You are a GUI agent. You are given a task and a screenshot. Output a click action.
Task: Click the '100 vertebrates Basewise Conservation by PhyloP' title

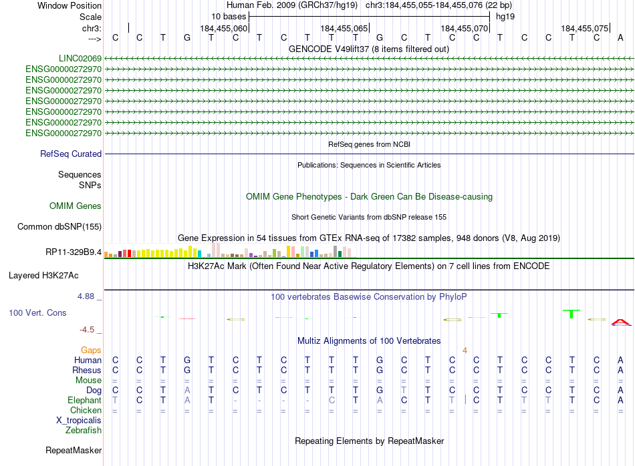(x=369, y=297)
